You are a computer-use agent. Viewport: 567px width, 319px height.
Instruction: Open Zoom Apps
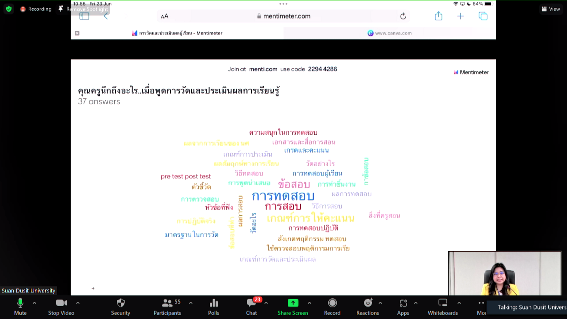pyautogui.click(x=403, y=307)
